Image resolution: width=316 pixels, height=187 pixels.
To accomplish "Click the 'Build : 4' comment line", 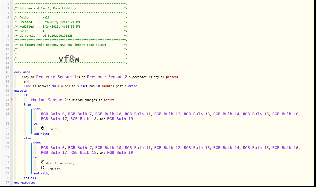I will (71, 31).
